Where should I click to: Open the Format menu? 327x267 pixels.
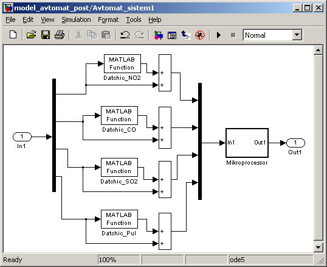click(108, 20)
